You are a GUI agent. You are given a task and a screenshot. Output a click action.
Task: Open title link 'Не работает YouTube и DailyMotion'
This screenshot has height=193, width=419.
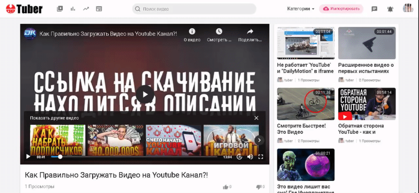pos(305,68)
